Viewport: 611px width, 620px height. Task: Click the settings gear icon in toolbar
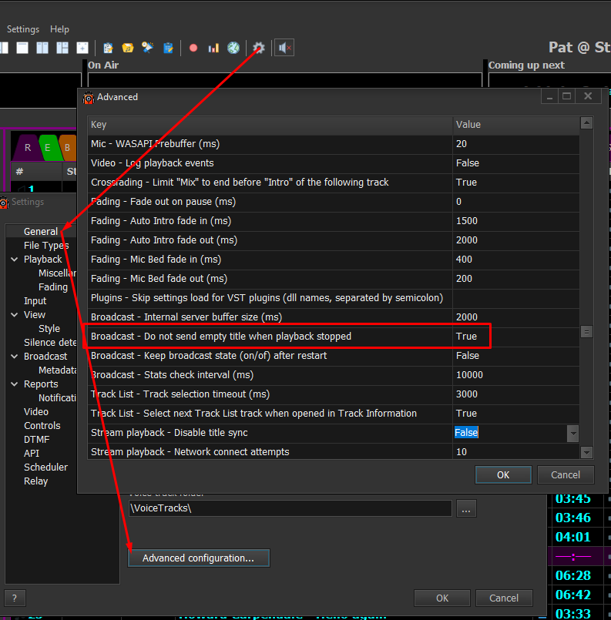click(x=259, y=48)
